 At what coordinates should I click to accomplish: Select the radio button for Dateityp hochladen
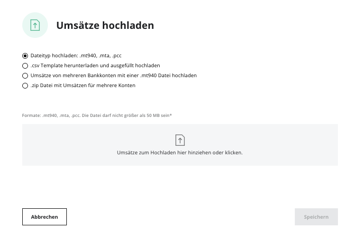(25, 56)
